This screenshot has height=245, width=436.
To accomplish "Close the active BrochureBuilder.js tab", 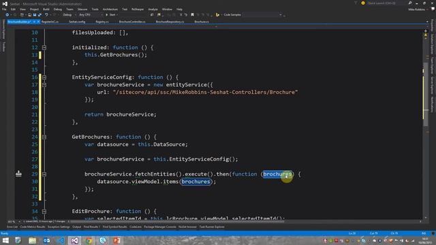I will pos(38,22).
